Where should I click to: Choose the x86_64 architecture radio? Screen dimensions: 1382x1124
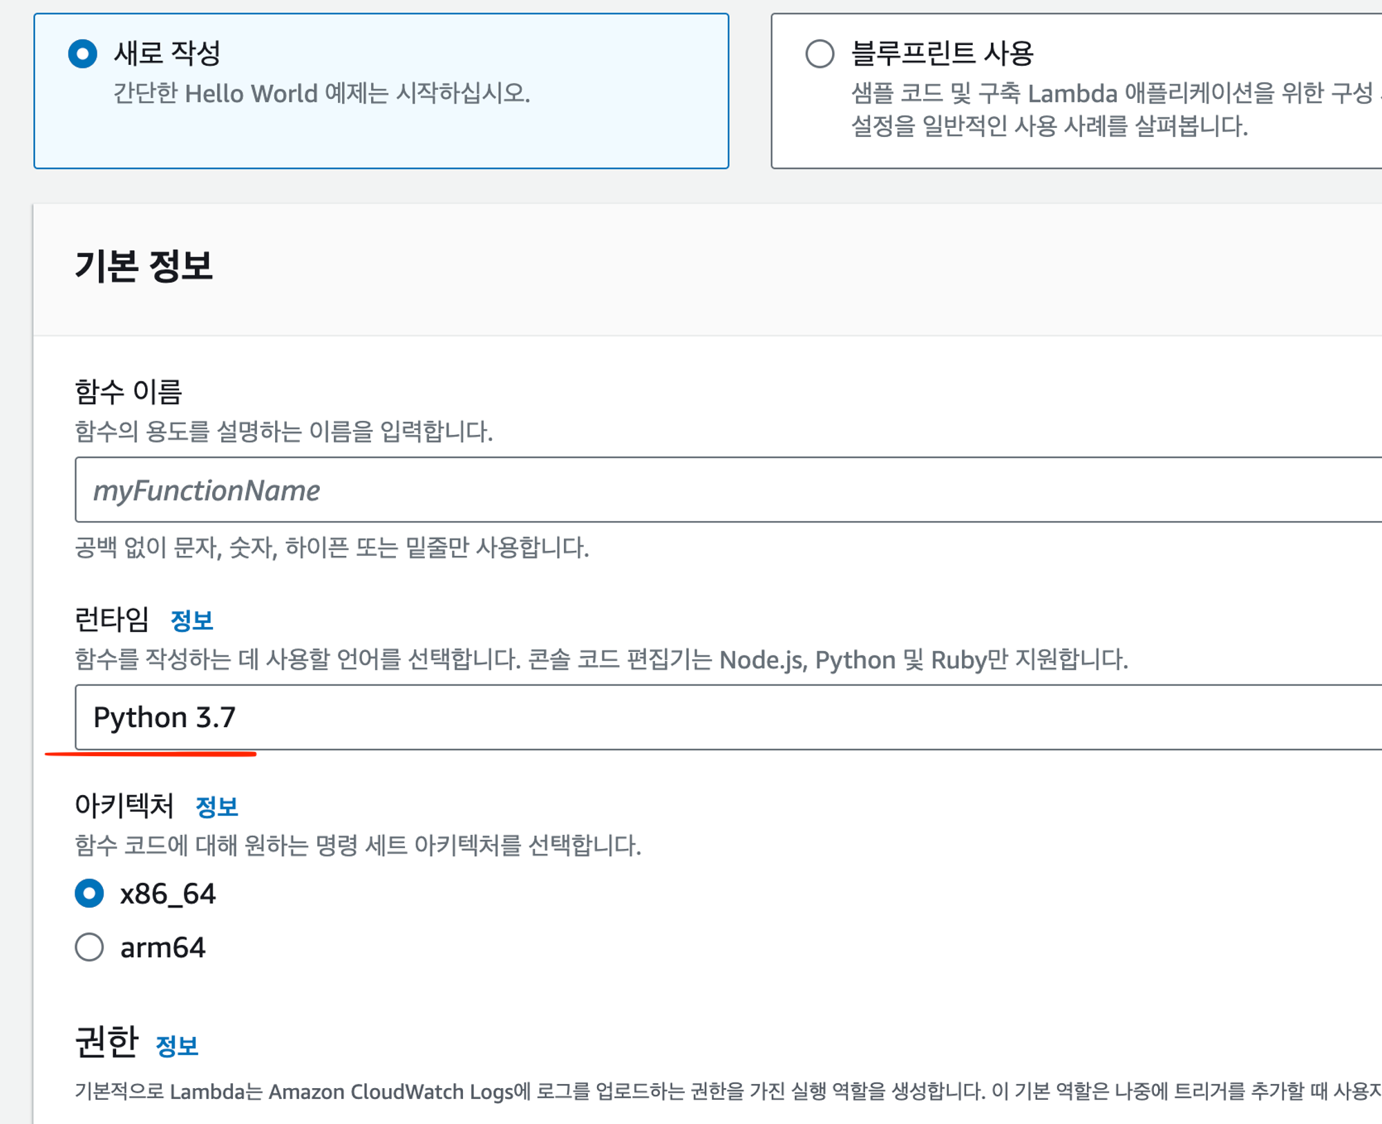(89, 893)
